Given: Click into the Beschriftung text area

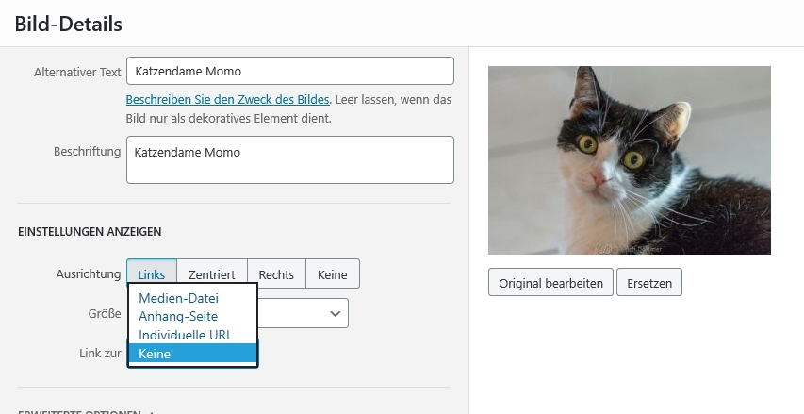Looking at the screenshot, I should [x=289, y=159].
